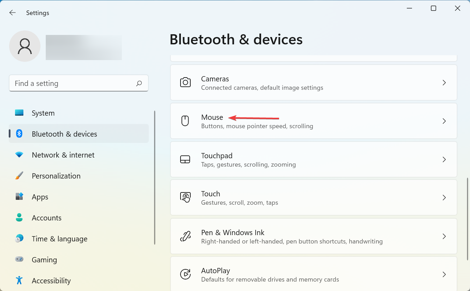The image size is (470, 291).
Task: Open the Cameras settings title
Action: (215, 79)
